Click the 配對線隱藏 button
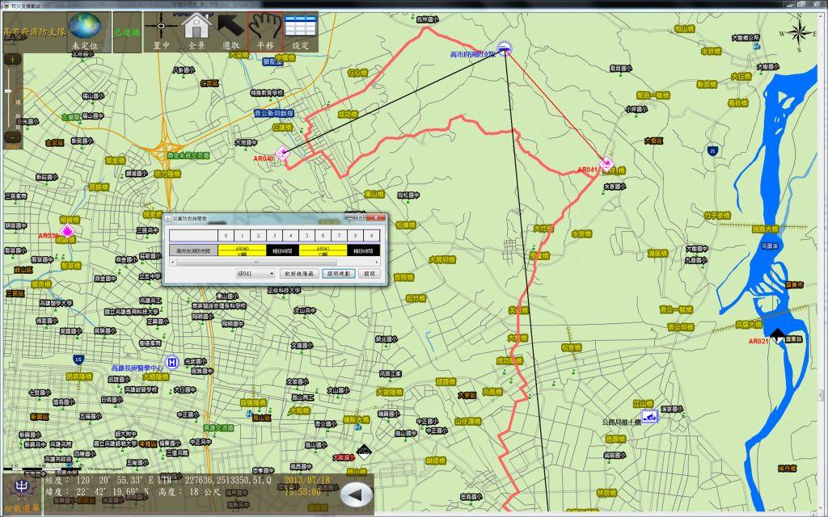 299,273
